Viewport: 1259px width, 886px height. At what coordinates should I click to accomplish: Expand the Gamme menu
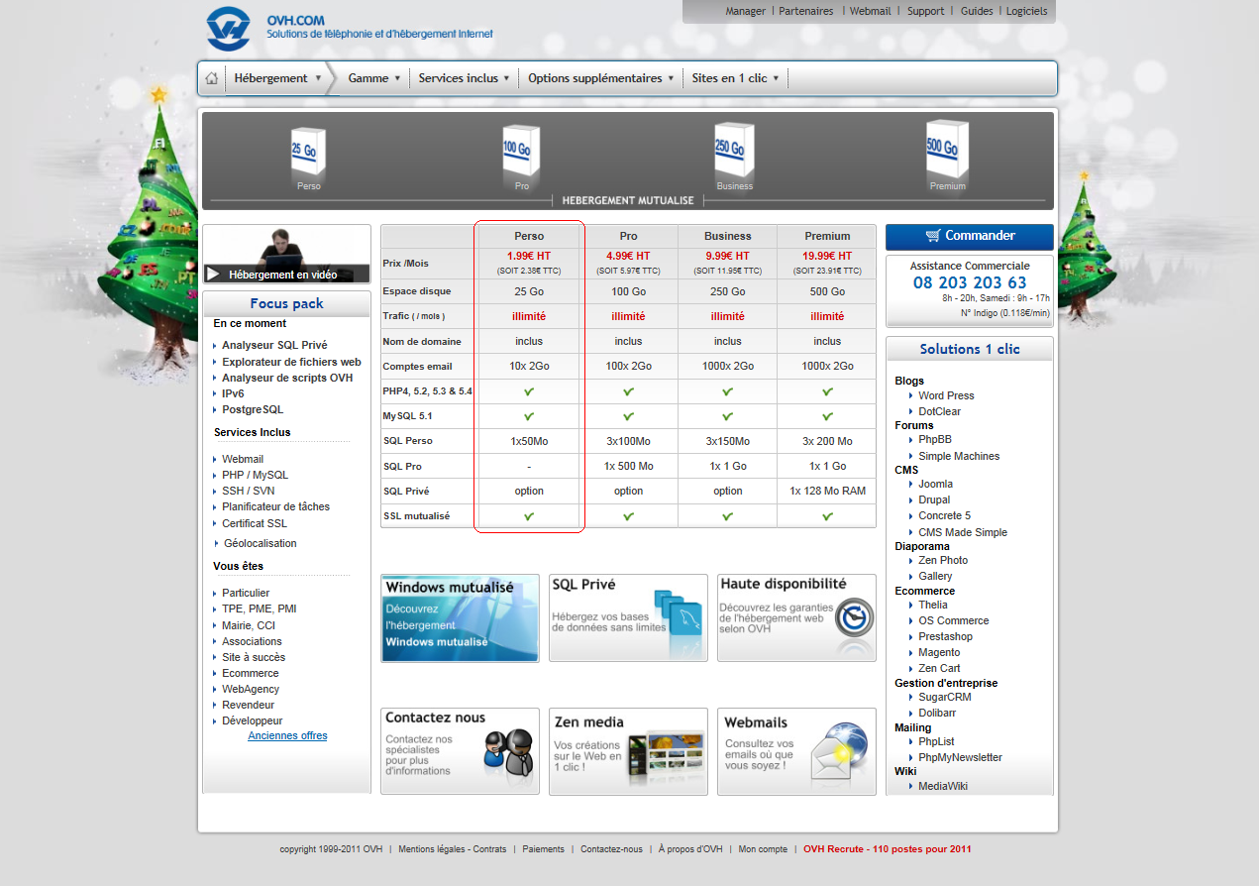click(374, 78)
